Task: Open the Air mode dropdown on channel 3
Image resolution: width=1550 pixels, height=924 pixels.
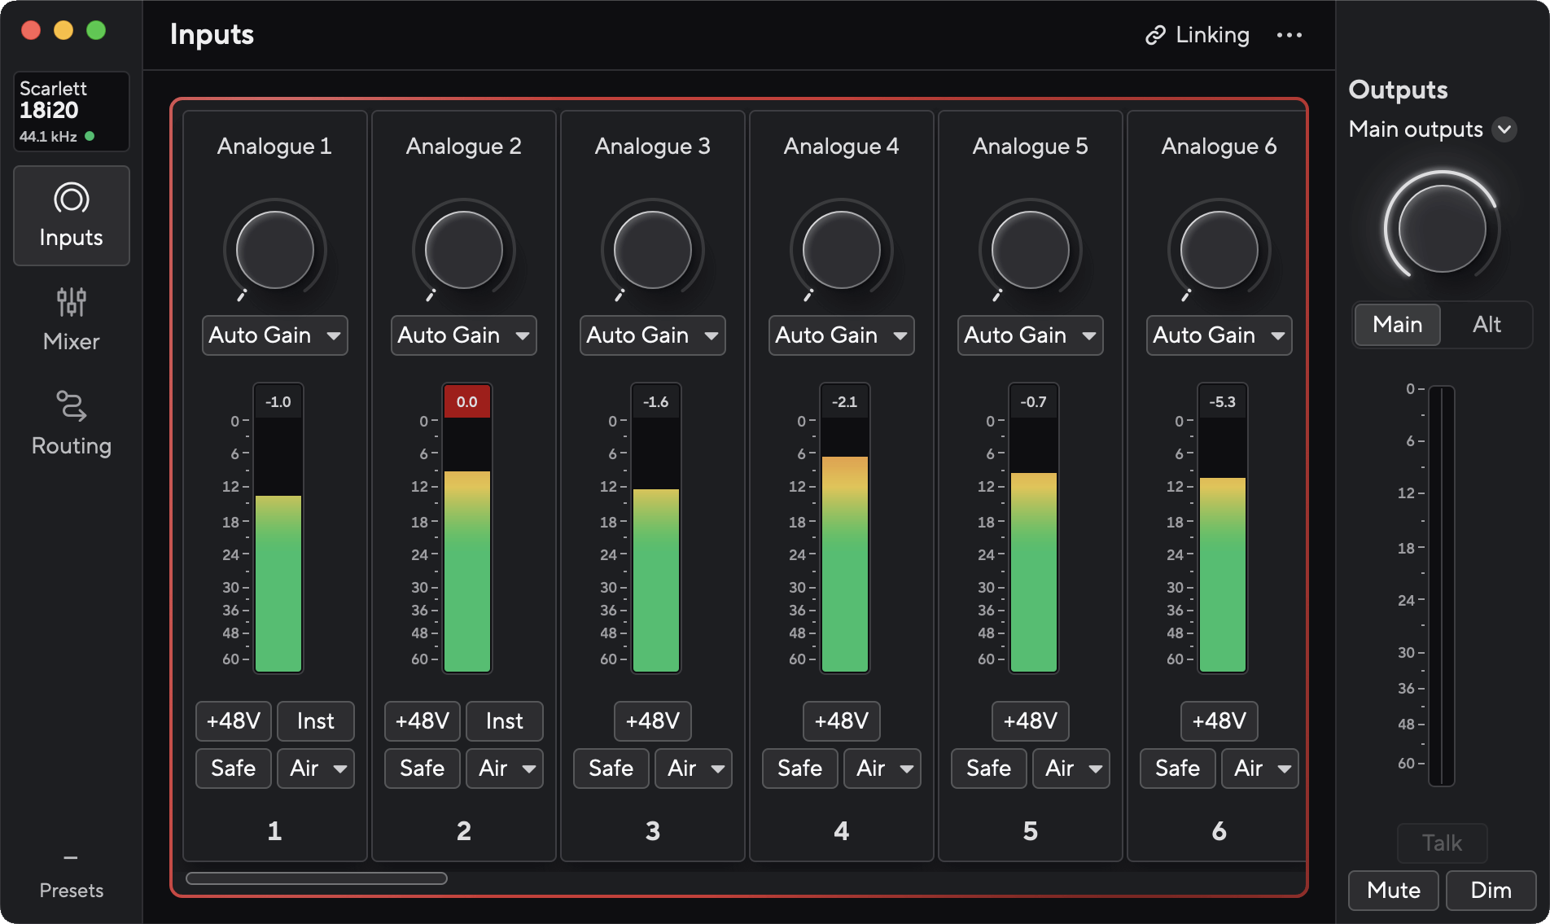Action: pos(694,769)
